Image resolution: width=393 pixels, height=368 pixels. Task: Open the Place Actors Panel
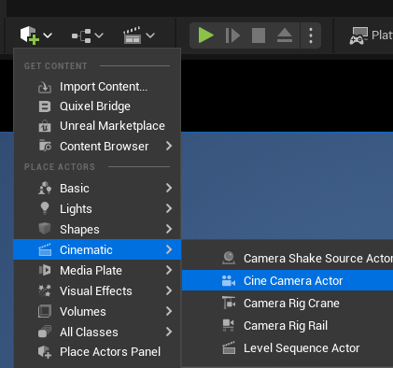click(x=97, y=352)
